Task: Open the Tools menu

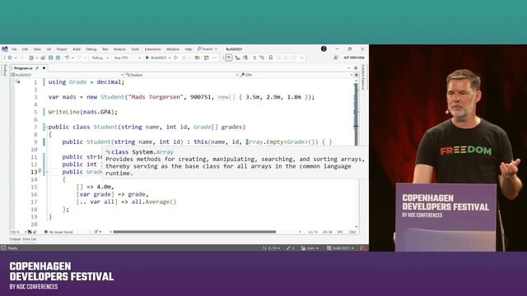Action: coord(135,49)
